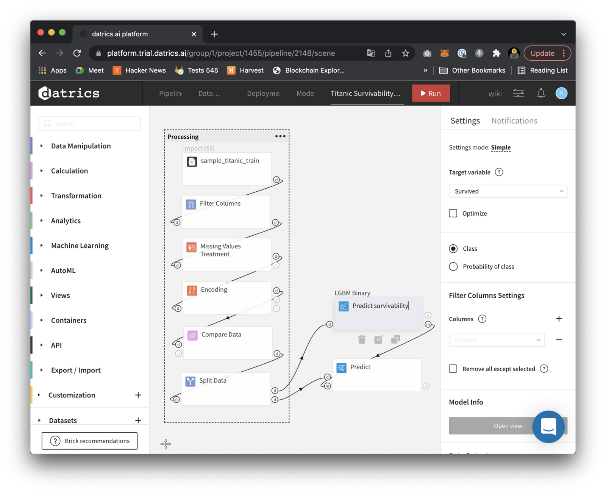Uncheck the Optimize checkbox
Image resolution: width=606 pixels, height=494 pixels.
tap(453, 213)
